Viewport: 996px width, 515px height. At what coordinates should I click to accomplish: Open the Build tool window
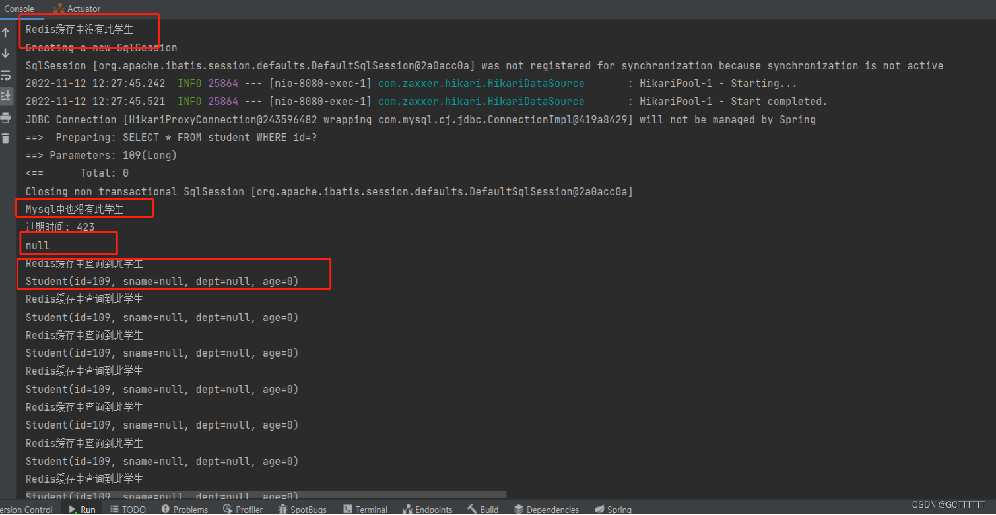coord(482,510)
